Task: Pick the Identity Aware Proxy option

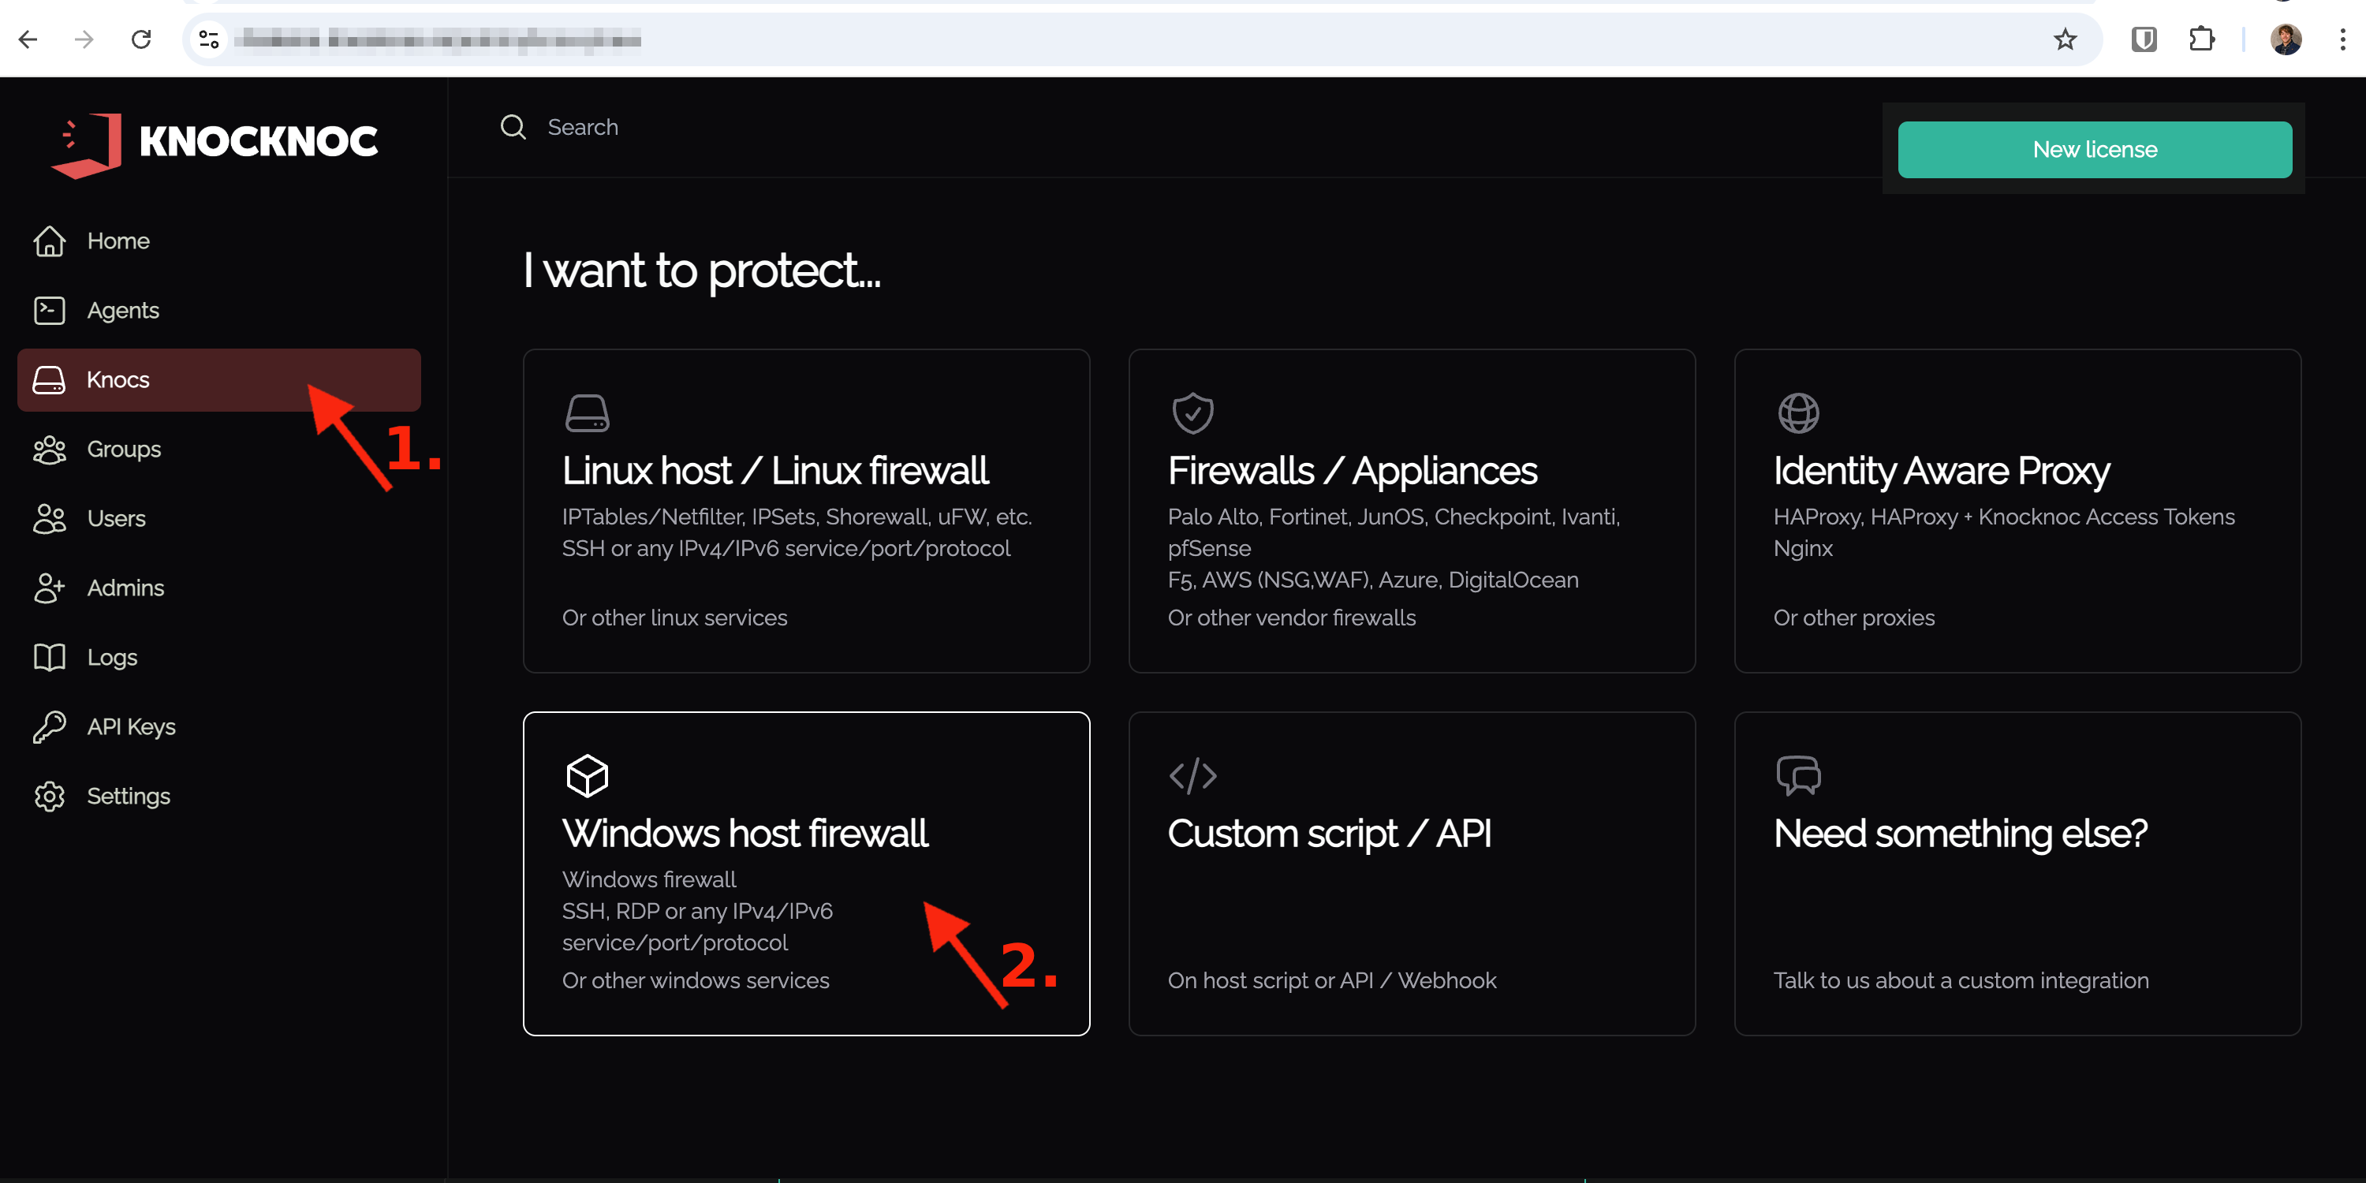Action: point(2016,509)
